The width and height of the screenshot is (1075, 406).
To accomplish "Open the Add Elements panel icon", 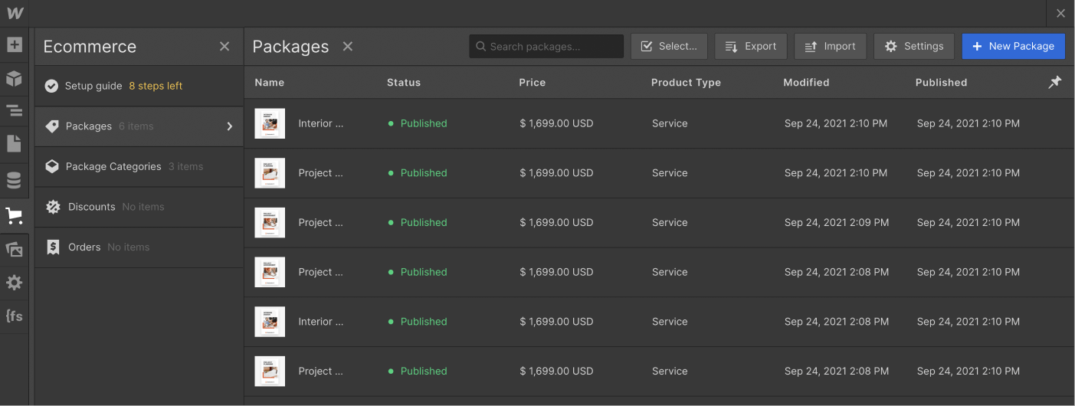I will click(14, 44).
